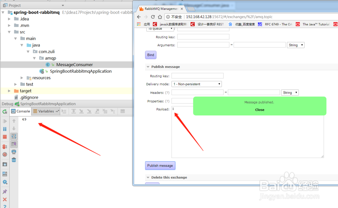Image resolution: width=338 pixels, height=208 pixels.
Task: Open The Java Tutorials bookmark
Action: 313,24
